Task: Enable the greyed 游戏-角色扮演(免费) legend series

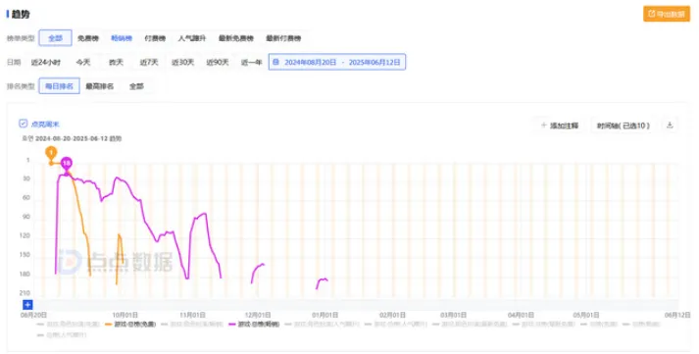Action: (69, 325)
